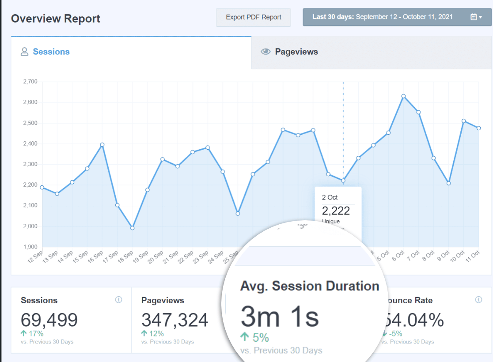Select the 30 Sep data point

(313, 130)
